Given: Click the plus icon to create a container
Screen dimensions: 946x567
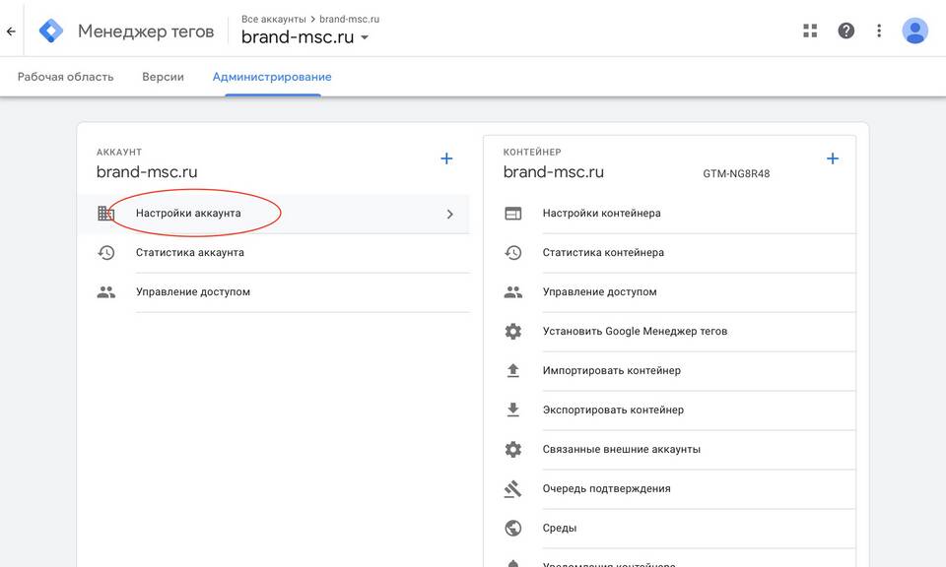Looking at the screenshot, I should (833, 158).
